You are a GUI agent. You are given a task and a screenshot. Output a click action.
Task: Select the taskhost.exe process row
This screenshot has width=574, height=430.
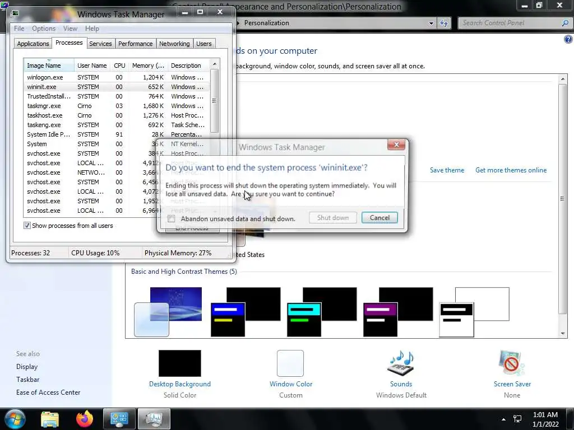117,115
